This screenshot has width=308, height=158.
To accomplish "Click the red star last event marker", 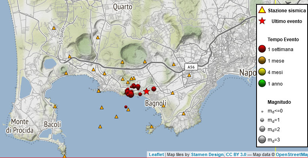I will click(146, 91).
